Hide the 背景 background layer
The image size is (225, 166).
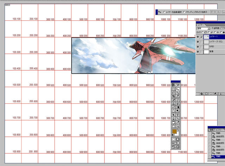(198, 52)
